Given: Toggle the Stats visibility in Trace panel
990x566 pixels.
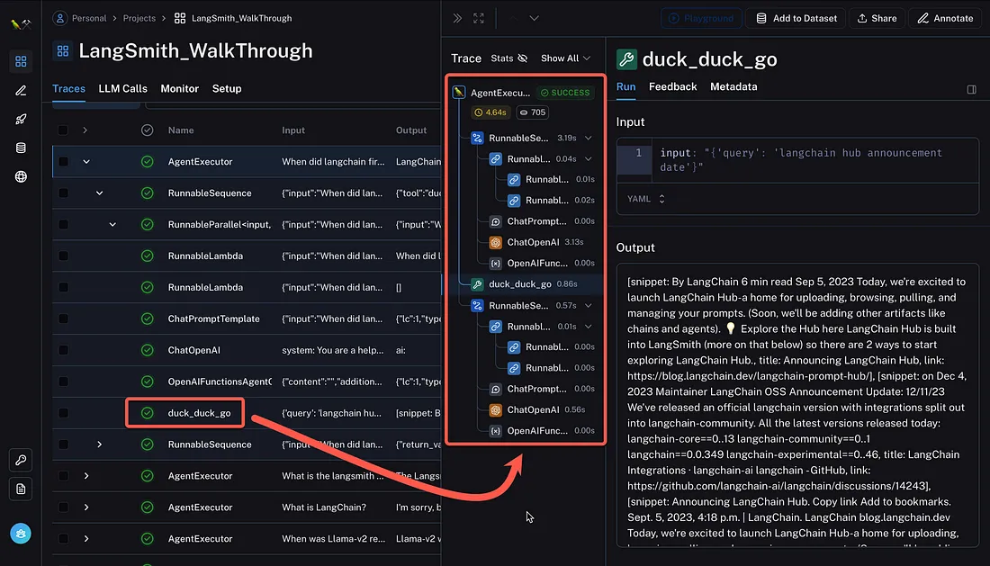Looking at the screenshot, I should click(x=508, y=58).
